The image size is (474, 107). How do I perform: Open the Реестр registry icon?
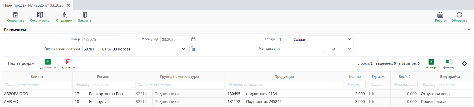click(x=440, y=15)
